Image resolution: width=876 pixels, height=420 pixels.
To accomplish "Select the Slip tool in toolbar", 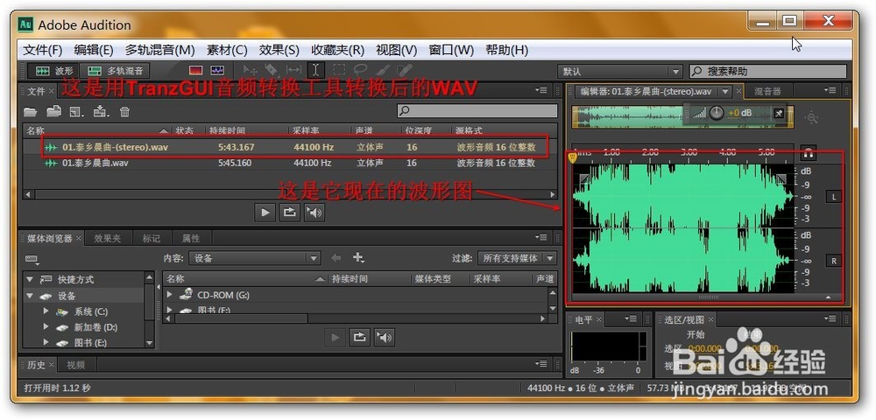I will tap(293, 70).
